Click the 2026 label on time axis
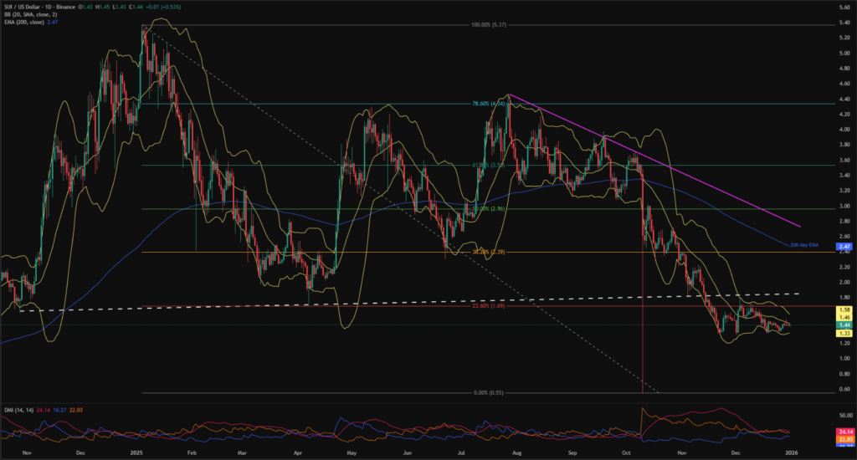 pyautogui.click(x=790, y=452)
